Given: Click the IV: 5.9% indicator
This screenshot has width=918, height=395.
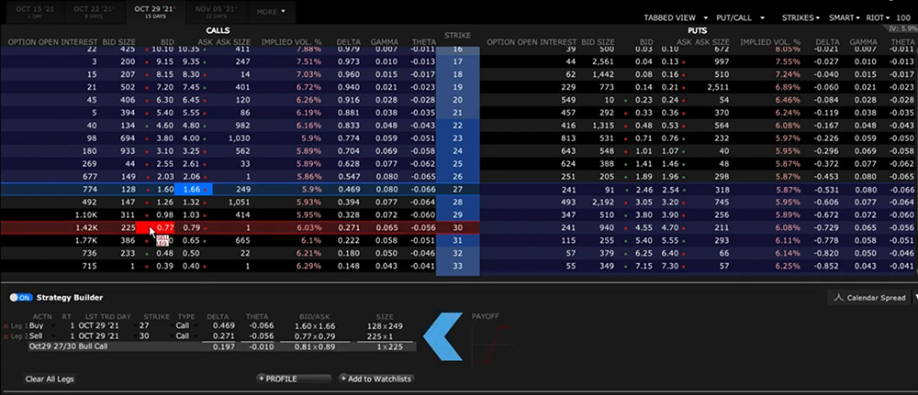Looking at the screenshot, I should [x=902, y=28].
